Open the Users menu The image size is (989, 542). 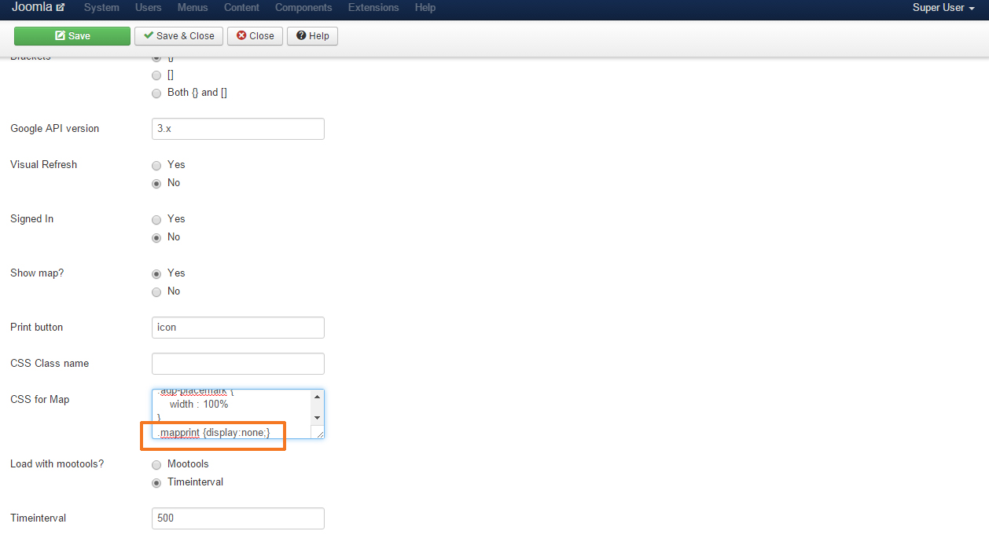[148, 7]
